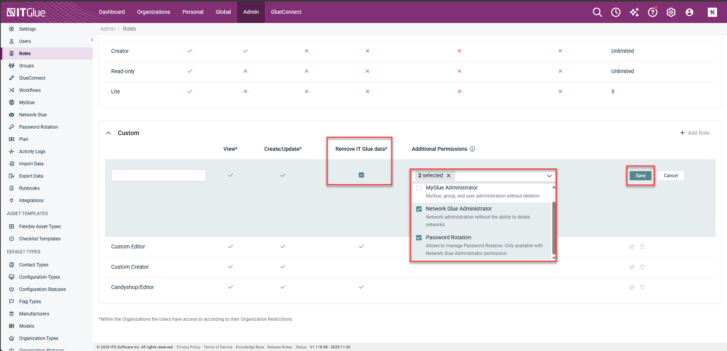The width and height of the screenshot is (727, 351).
Task: Click the Status footer link
Action: pos(301,347)
